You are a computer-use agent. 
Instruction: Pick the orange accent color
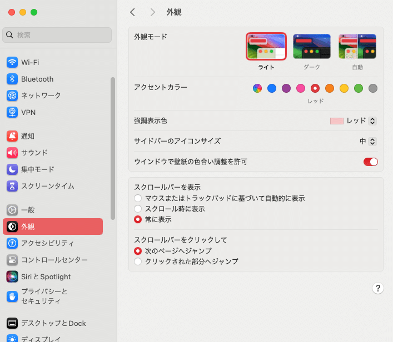(x=330, y=88)
